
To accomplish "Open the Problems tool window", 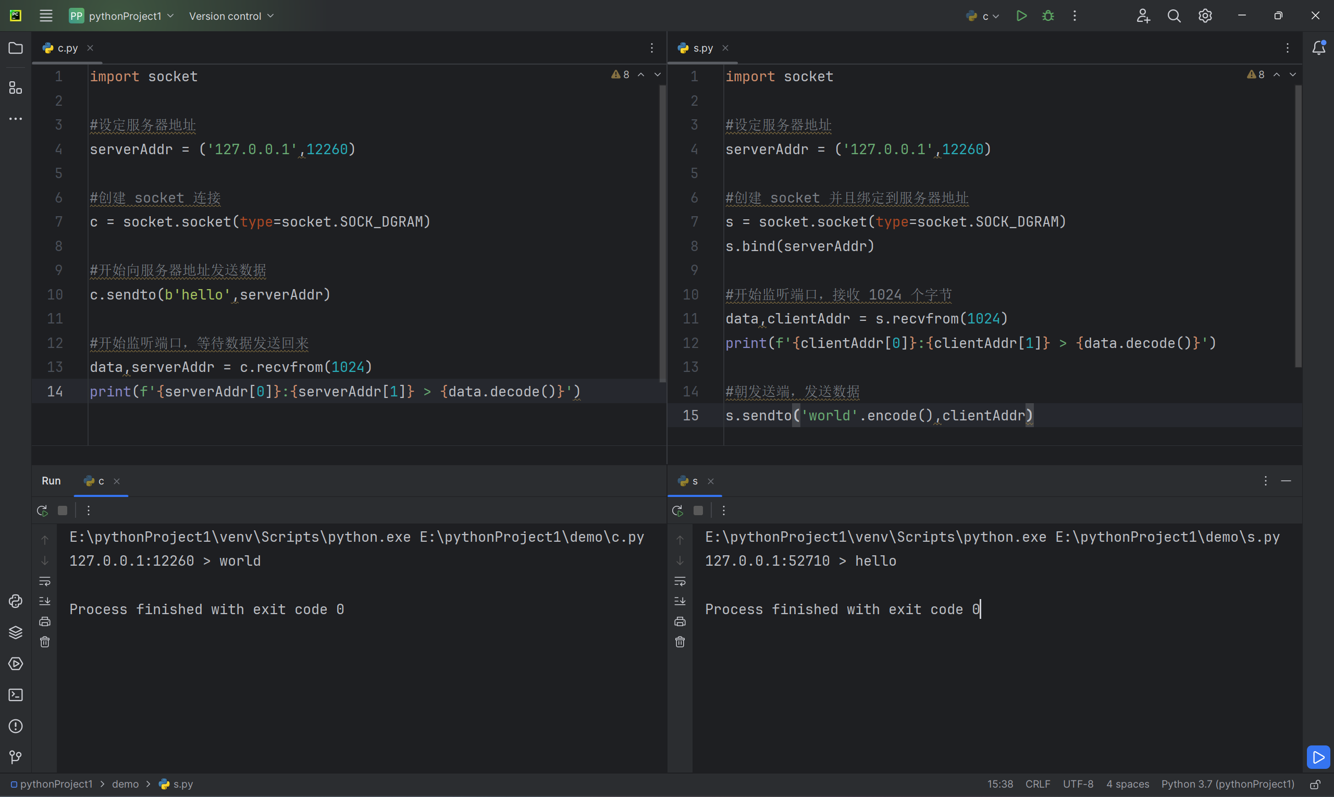I will pyautogui.click(x=16, y=726).
